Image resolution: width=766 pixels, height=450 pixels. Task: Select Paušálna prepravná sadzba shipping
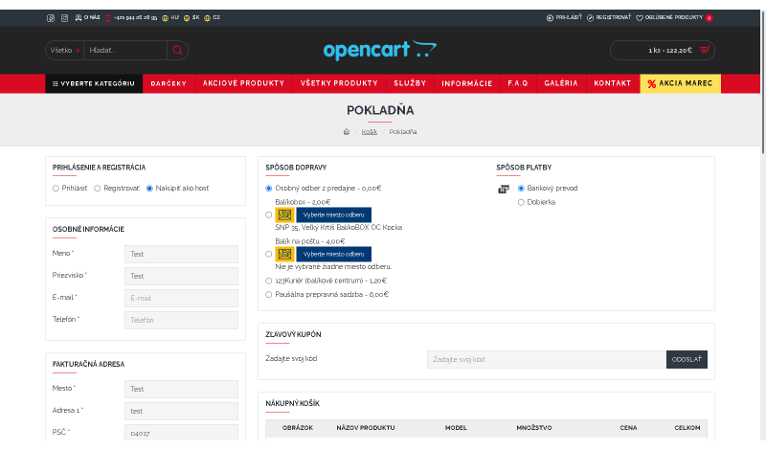[x=269, y=295]
